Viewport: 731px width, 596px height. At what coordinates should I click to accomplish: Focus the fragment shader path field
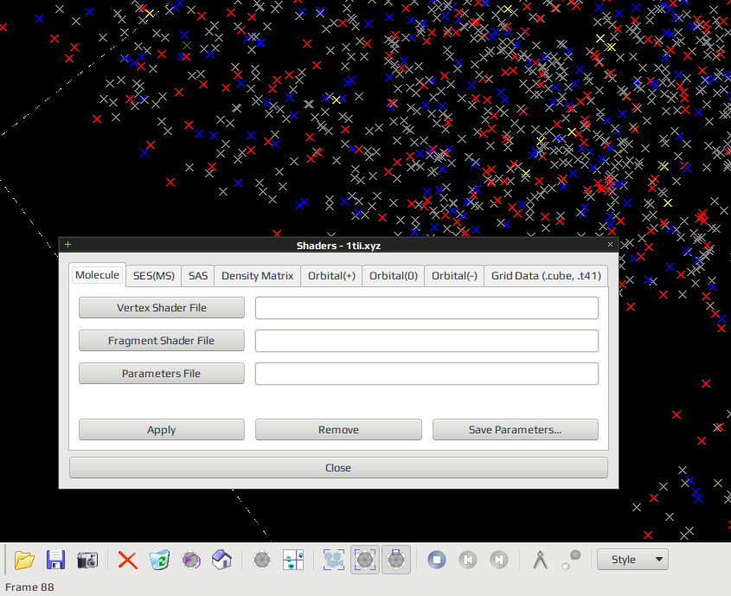[426, 341]
